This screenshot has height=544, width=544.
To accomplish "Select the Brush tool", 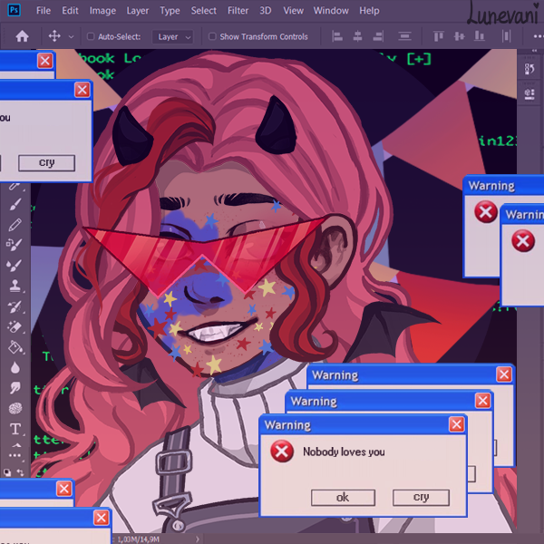I will click(x=15, y=204).
